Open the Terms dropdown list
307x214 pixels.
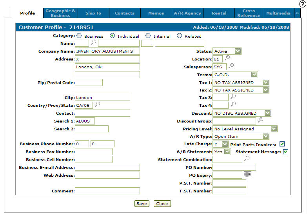pos(254,75)
